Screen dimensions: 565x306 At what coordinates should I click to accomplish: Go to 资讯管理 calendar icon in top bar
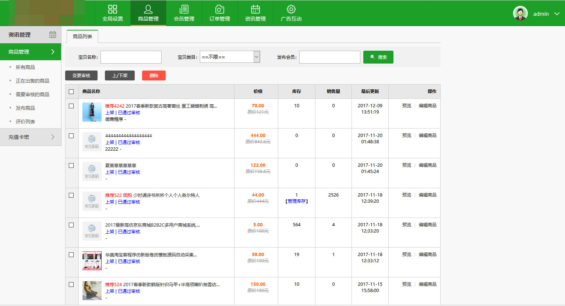point(255,9)
